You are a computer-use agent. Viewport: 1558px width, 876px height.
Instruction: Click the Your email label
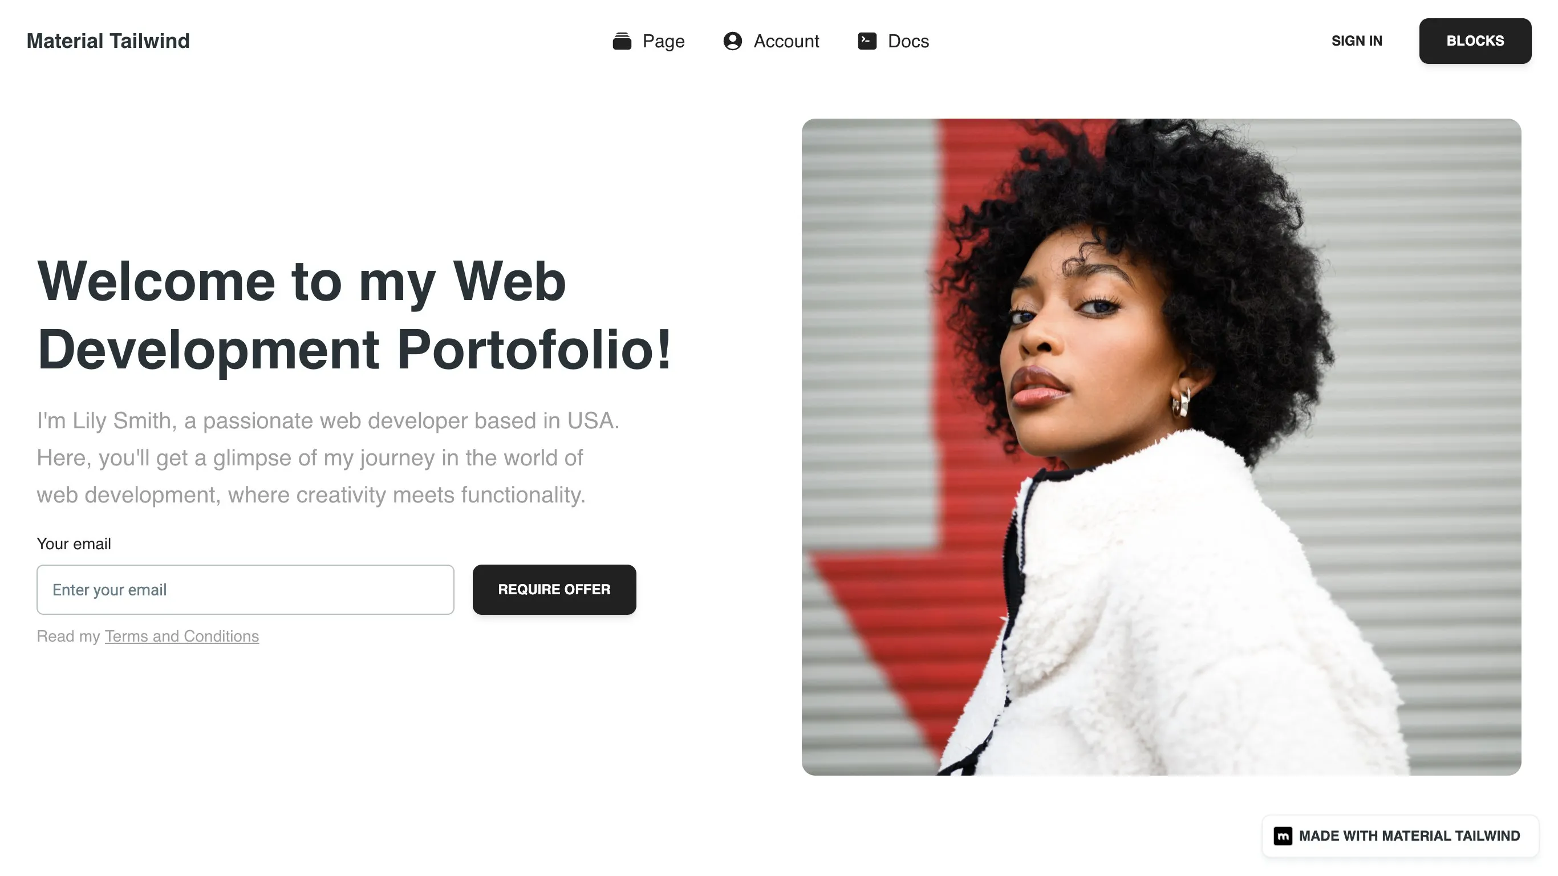pos(74,544)
